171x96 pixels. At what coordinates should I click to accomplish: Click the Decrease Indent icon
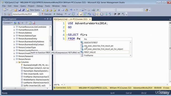point(115,14)
